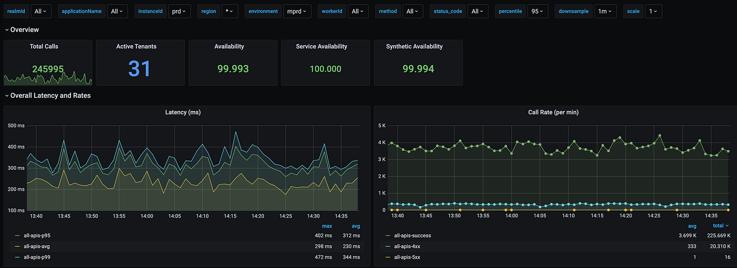Click the 402 ms max value
This screenshot has height=268, width=737.
point(323,236)
